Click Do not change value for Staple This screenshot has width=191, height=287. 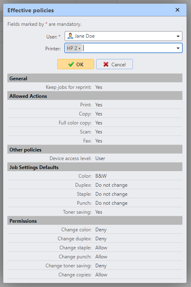pyautogui.click(x=111, y=194)
